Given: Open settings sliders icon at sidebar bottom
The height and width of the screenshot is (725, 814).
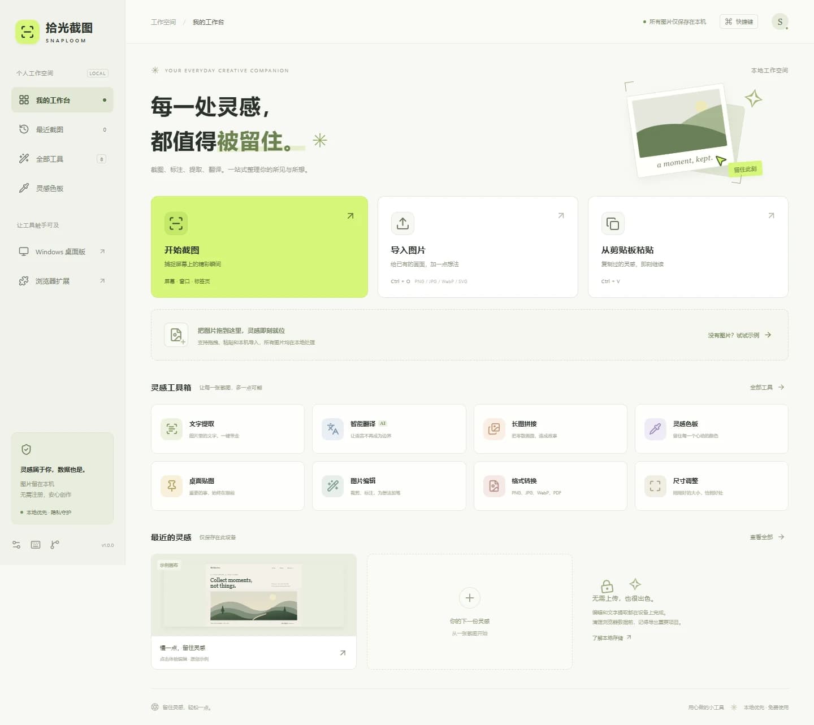Looking at the screenshot, I should (16, 545).
